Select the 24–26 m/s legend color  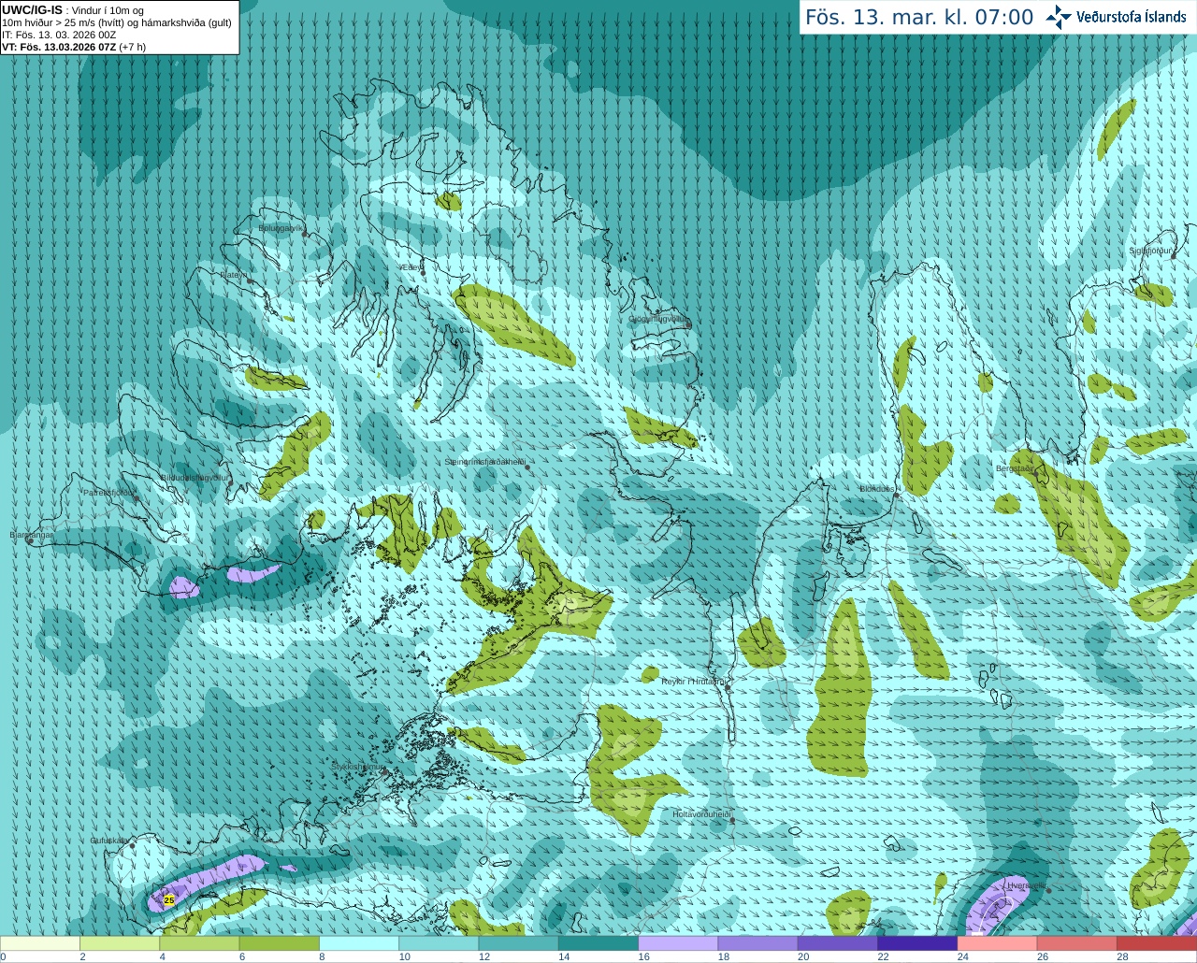998,943
